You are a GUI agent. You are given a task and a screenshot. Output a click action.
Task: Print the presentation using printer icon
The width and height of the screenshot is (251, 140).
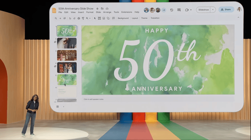pos(78,18)
